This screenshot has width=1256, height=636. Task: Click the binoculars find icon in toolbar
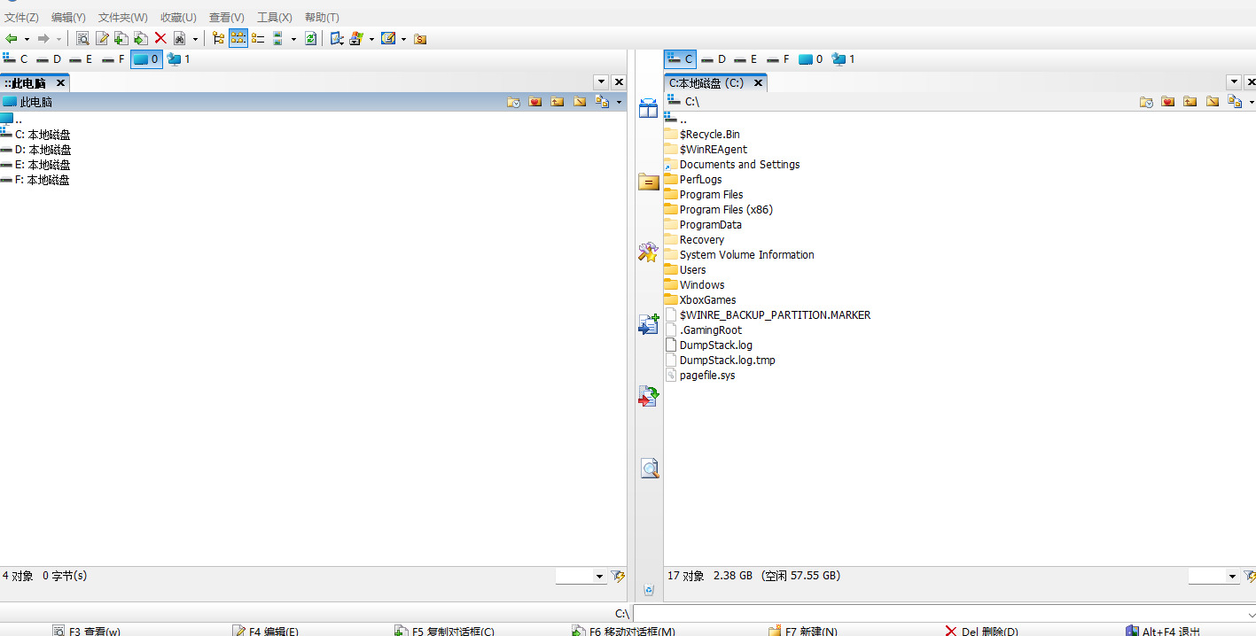180,38
